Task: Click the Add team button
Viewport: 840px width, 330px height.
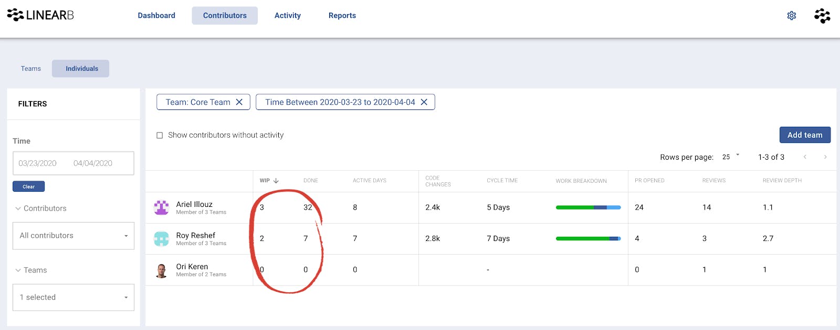Action: point(805,135)
